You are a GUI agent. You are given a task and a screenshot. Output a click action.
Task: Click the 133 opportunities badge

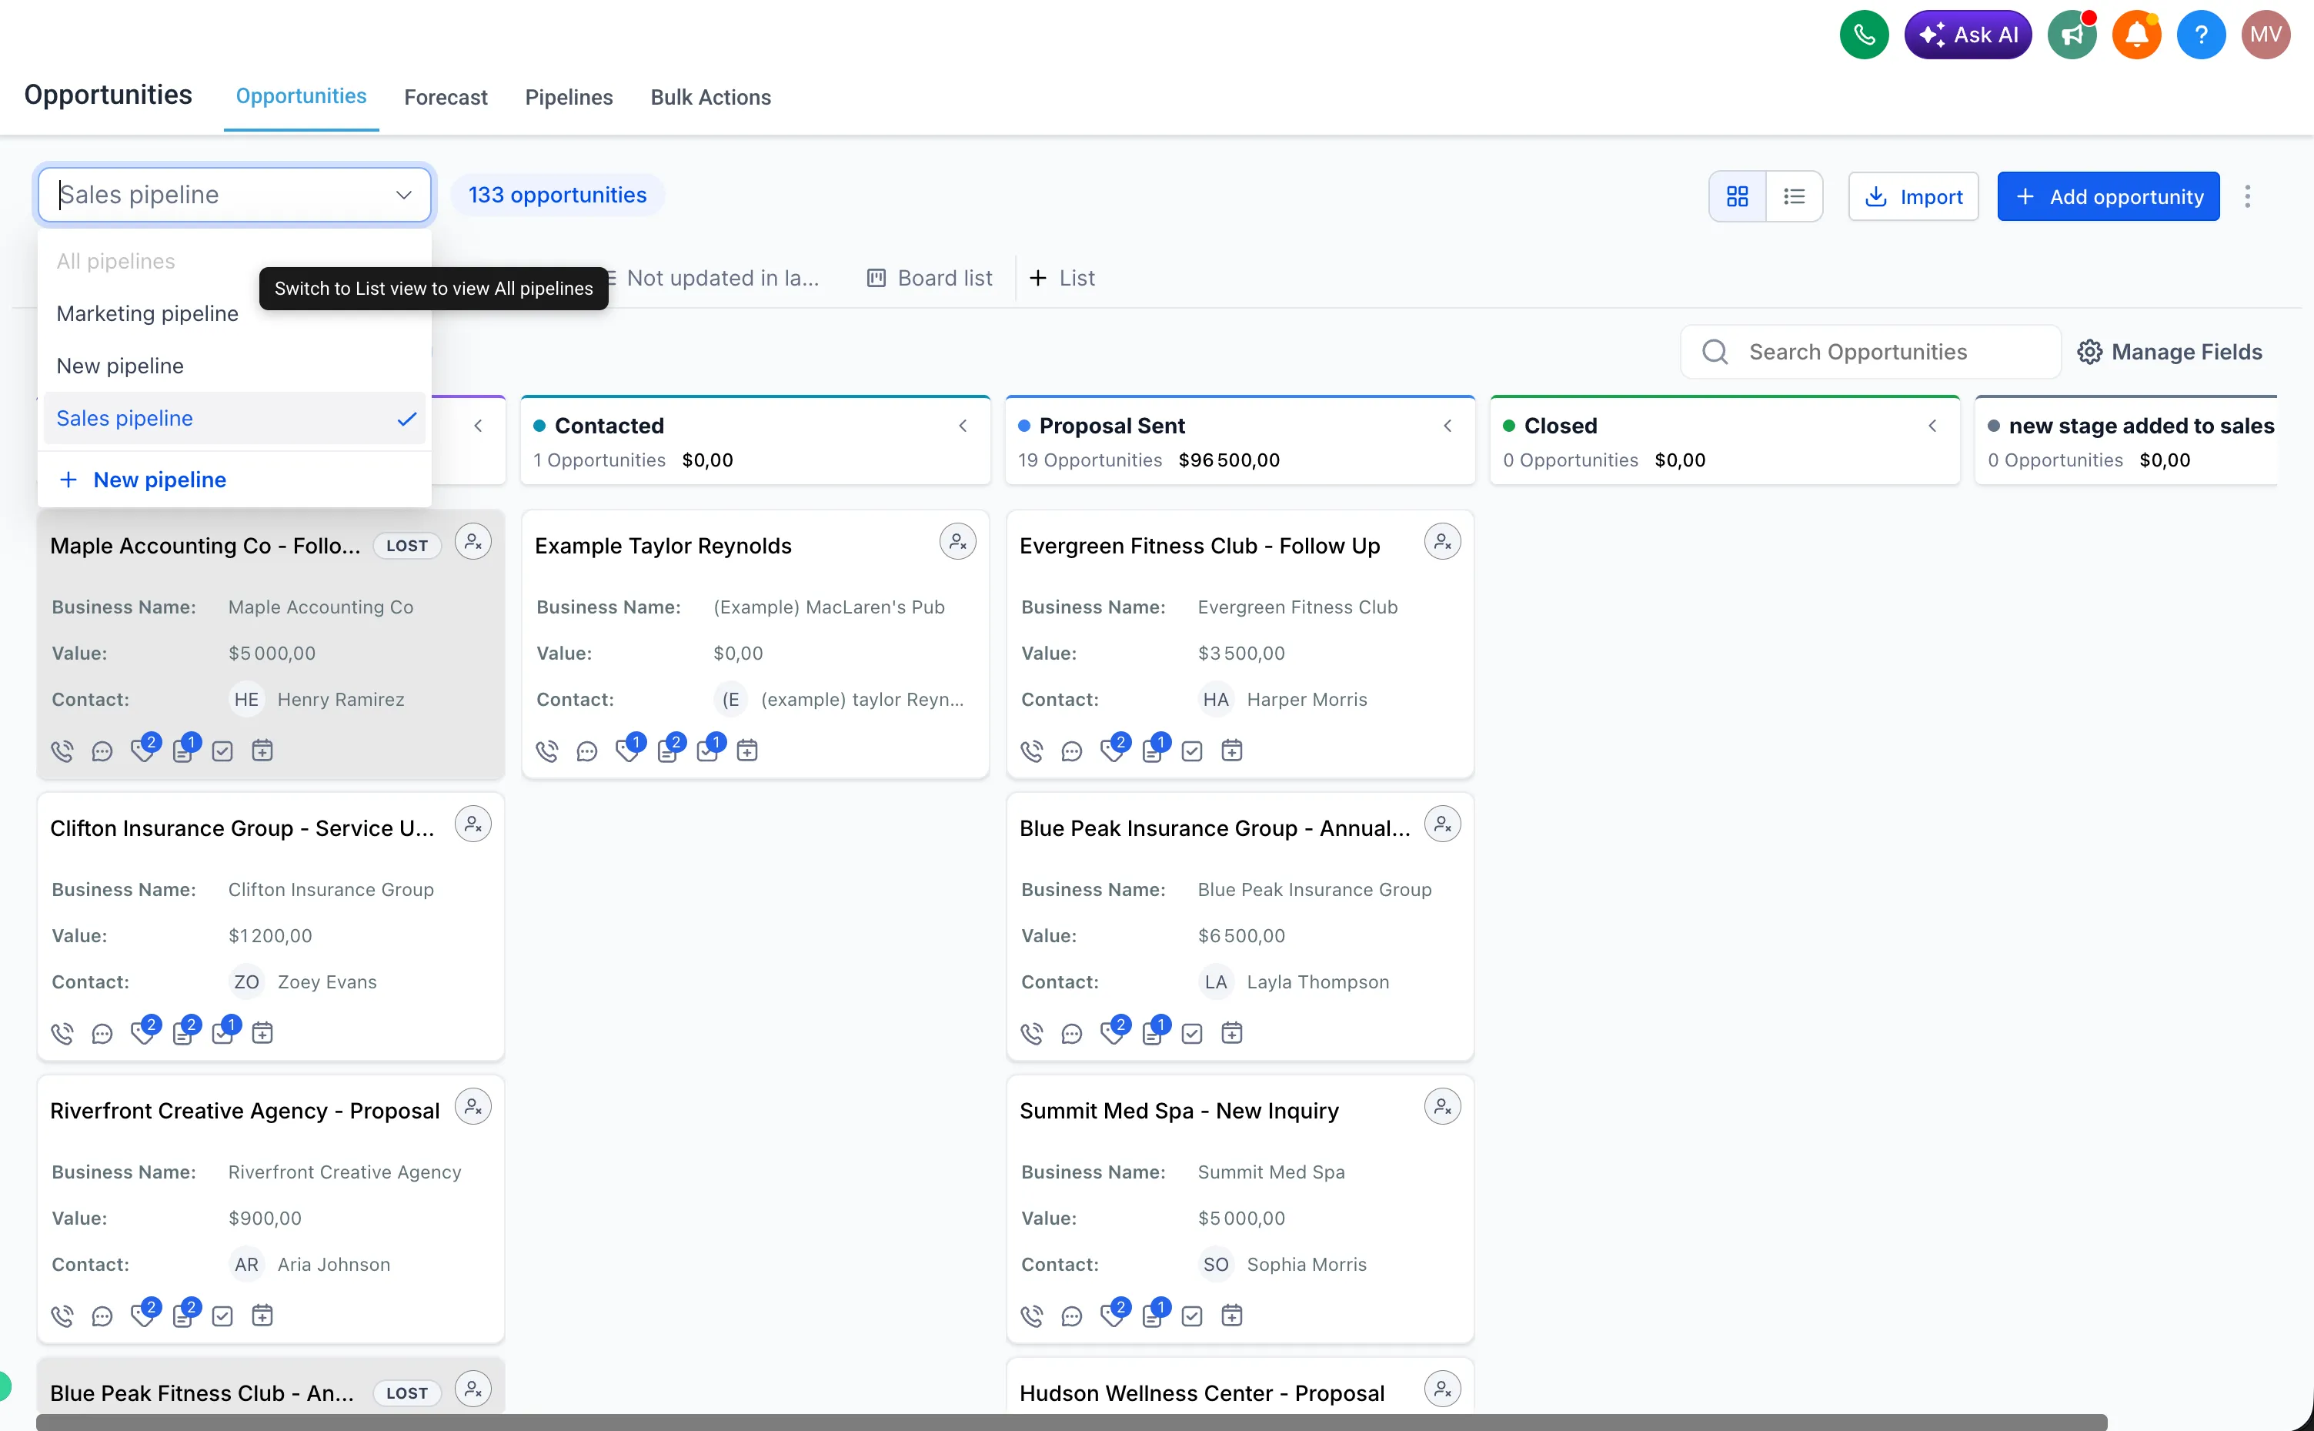point(557,195)
